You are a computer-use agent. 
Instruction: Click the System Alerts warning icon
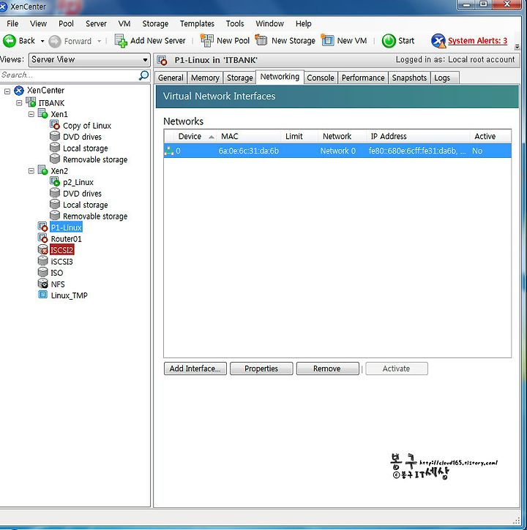pyautogui.click(x=438, y=41)
